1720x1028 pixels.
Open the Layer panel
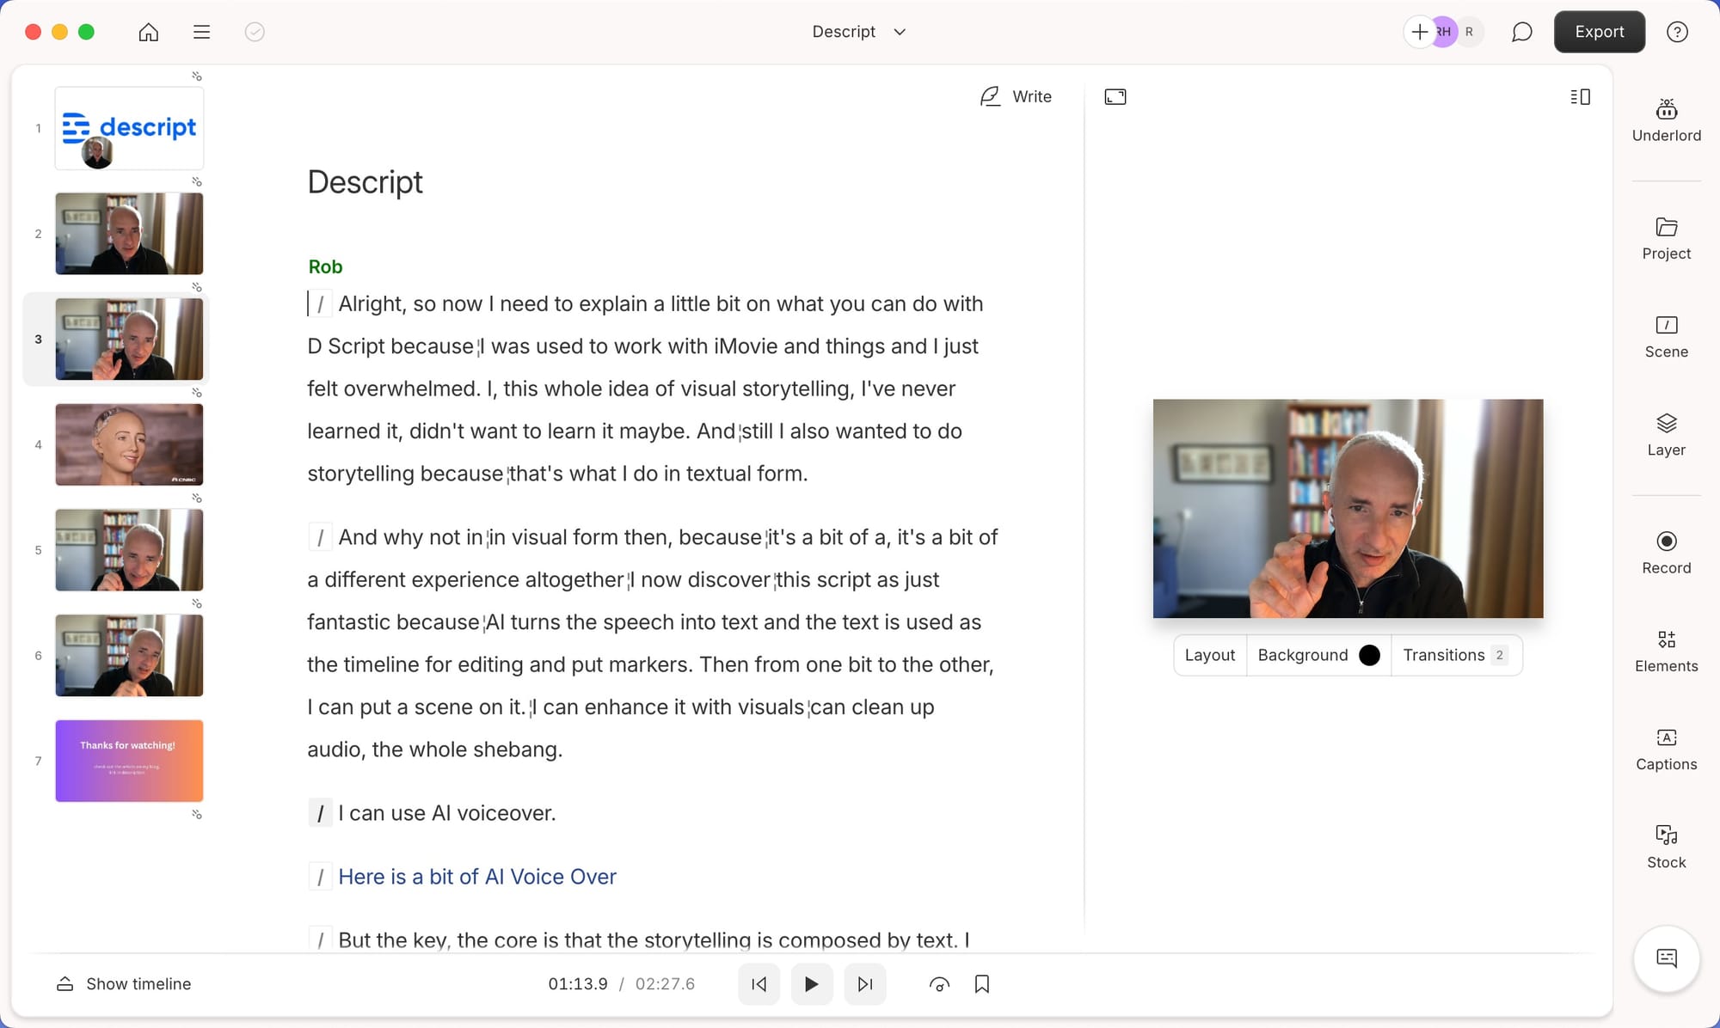point(1666,434)
